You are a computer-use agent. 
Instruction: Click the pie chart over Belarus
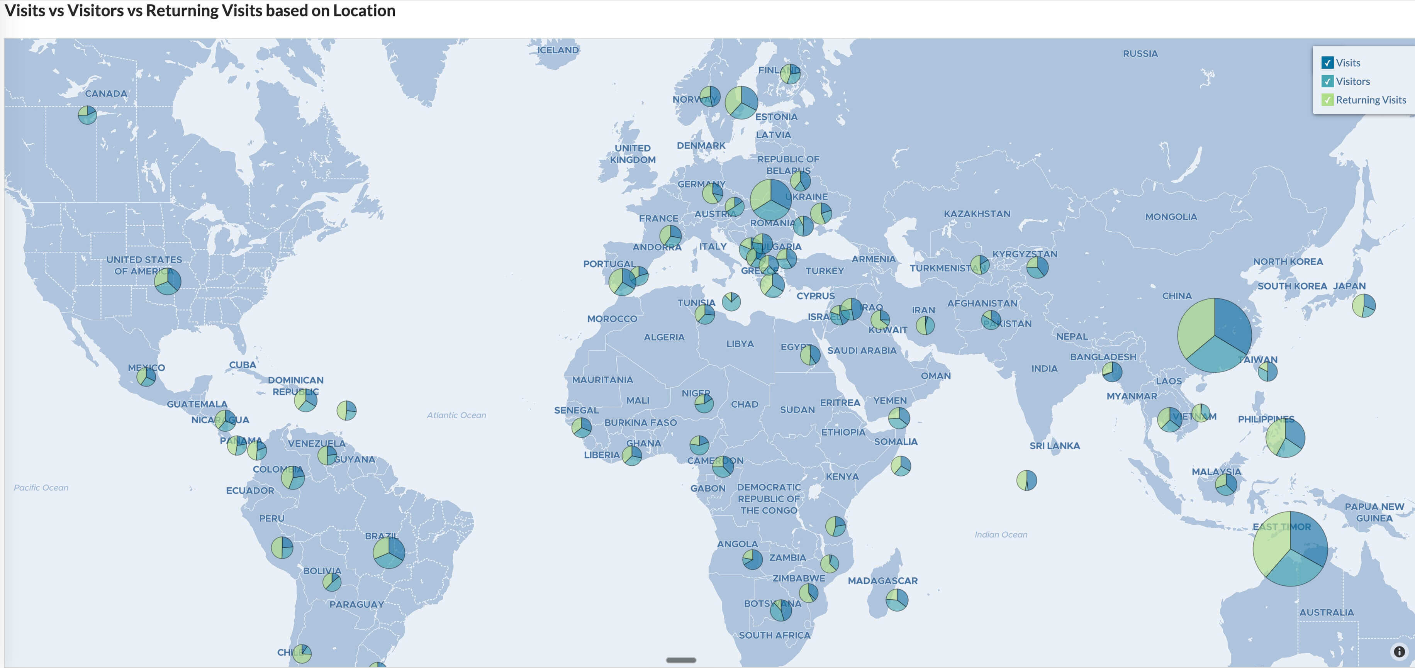(800, 181)
